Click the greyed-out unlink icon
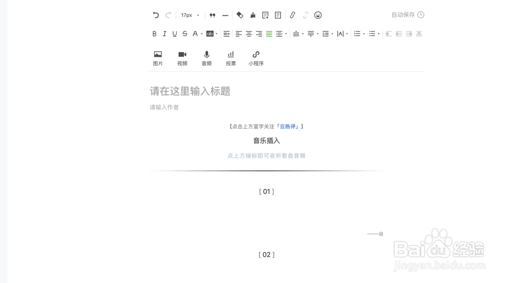The image size is (513, 283). tap(306, 15)
